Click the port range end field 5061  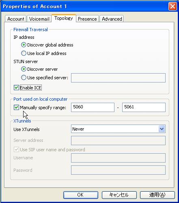pyautogui.click(x=144, y=107)
